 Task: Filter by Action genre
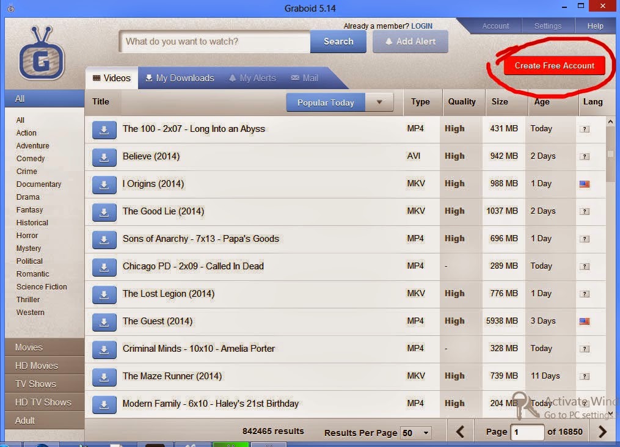point(26,133)
